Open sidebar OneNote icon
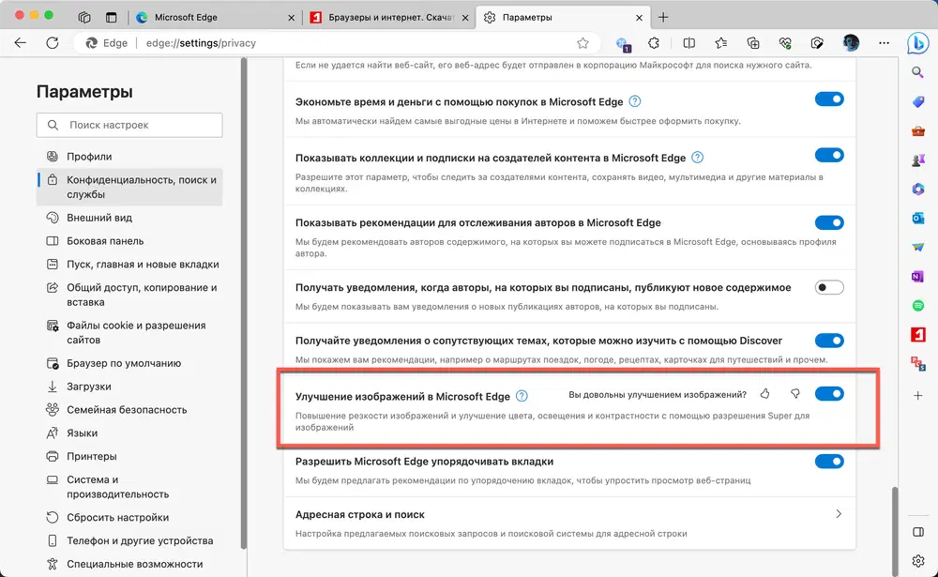Screen dimensions: 938x577 click(x=917, y=277)
